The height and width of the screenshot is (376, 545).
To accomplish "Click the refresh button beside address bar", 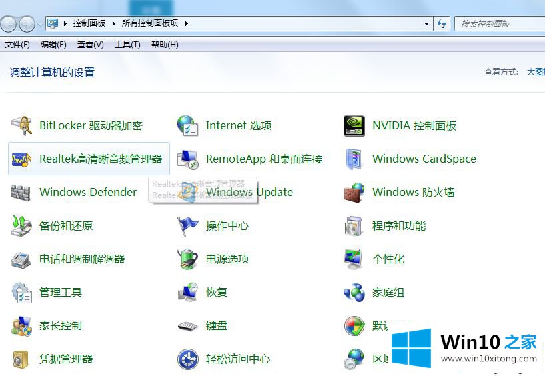I will click(x=442, y=23).
